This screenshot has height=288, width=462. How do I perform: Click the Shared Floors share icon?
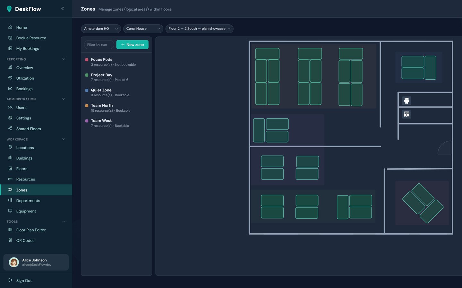10,129
